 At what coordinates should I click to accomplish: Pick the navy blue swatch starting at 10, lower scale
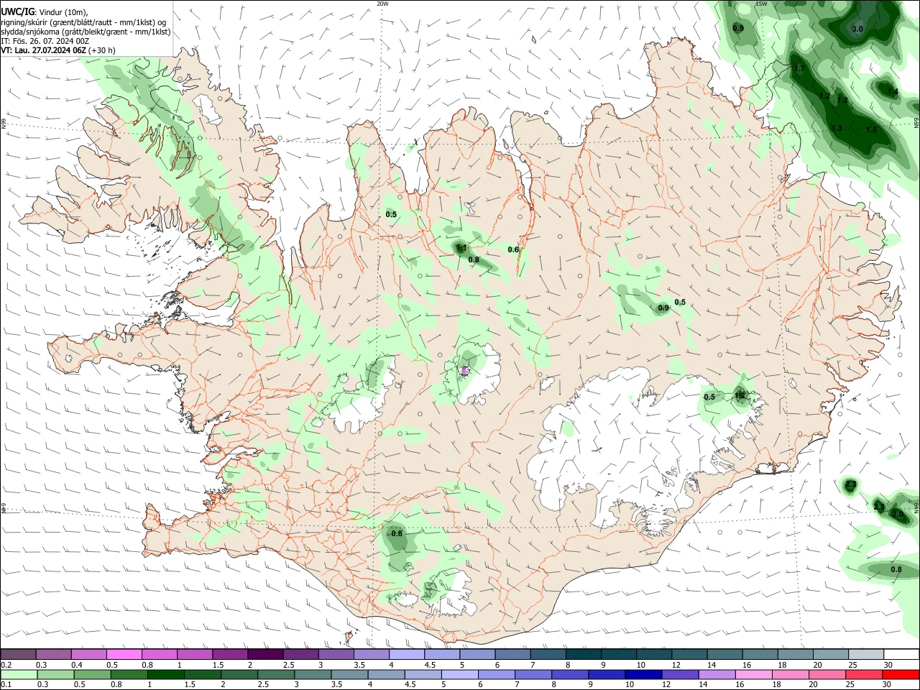click(x=644, y=675)
